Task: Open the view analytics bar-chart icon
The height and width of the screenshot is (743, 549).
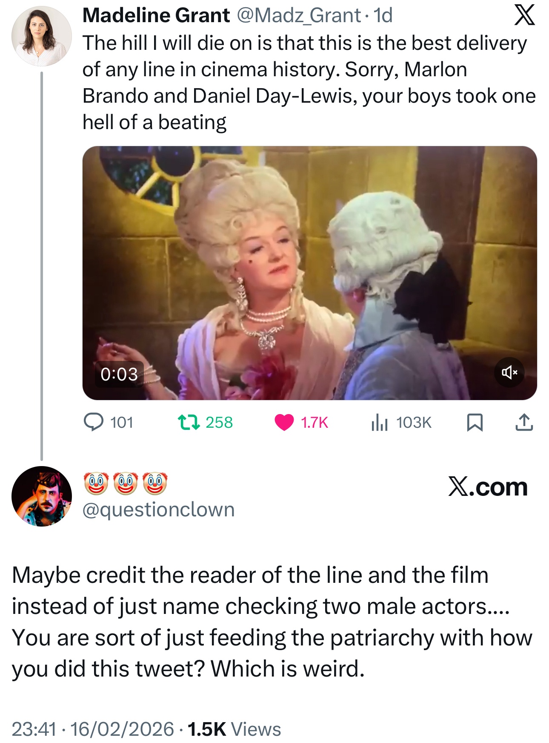Action: (379, 422)
